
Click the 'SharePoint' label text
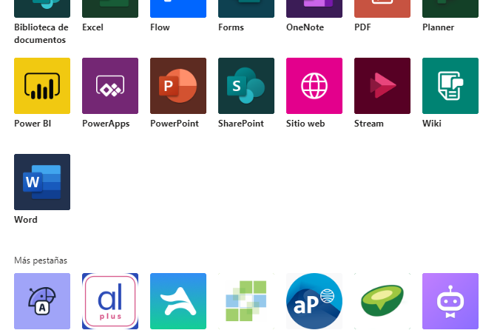[241, 124]
